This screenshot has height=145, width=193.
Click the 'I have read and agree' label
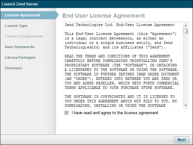(115, 113)
